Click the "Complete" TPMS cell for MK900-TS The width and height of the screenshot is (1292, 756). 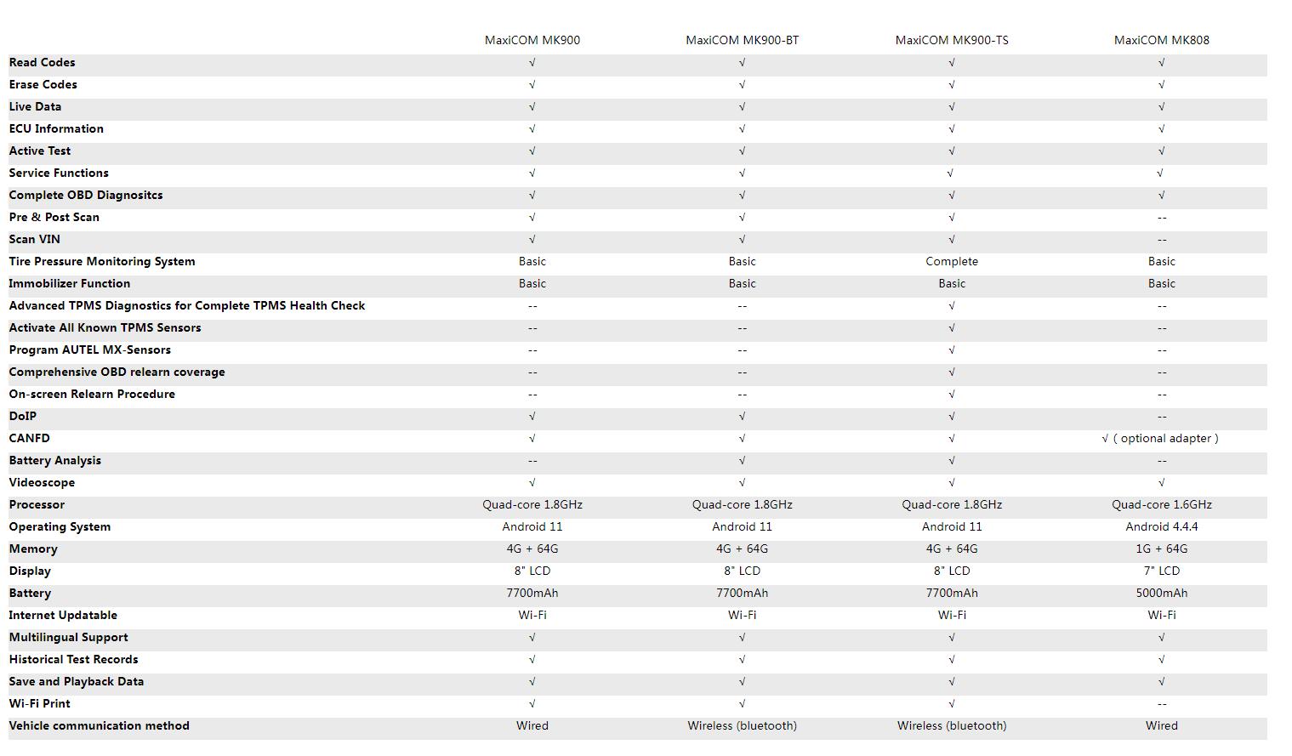point(951,261)
